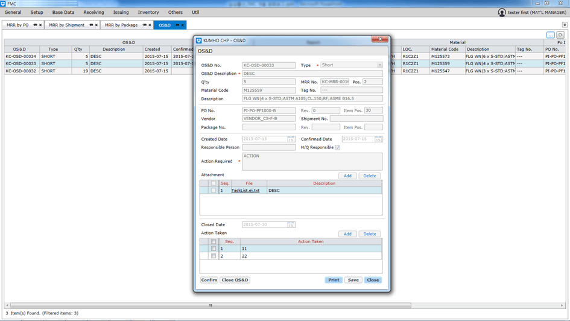
Task: Expand the Type dropdown showing Short
Action: tap(379, 65)
